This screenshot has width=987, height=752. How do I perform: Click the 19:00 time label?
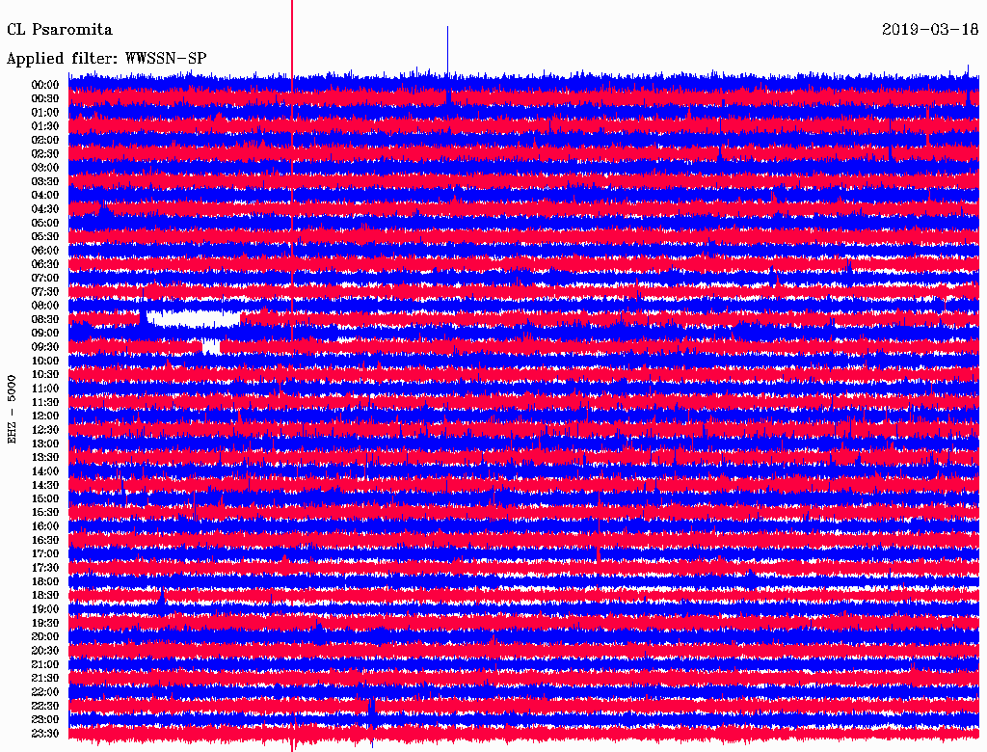pyautogui.click(x=45, y=609)
